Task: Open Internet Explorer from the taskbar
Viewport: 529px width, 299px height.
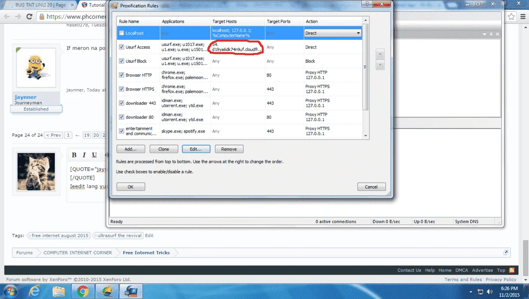Action: (34, 291)
